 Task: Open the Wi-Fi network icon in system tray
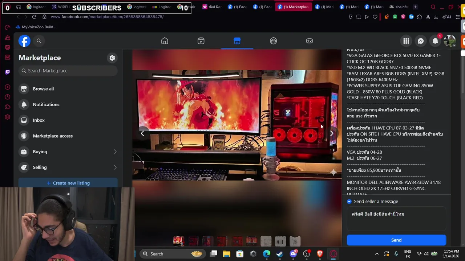[419, 254]
